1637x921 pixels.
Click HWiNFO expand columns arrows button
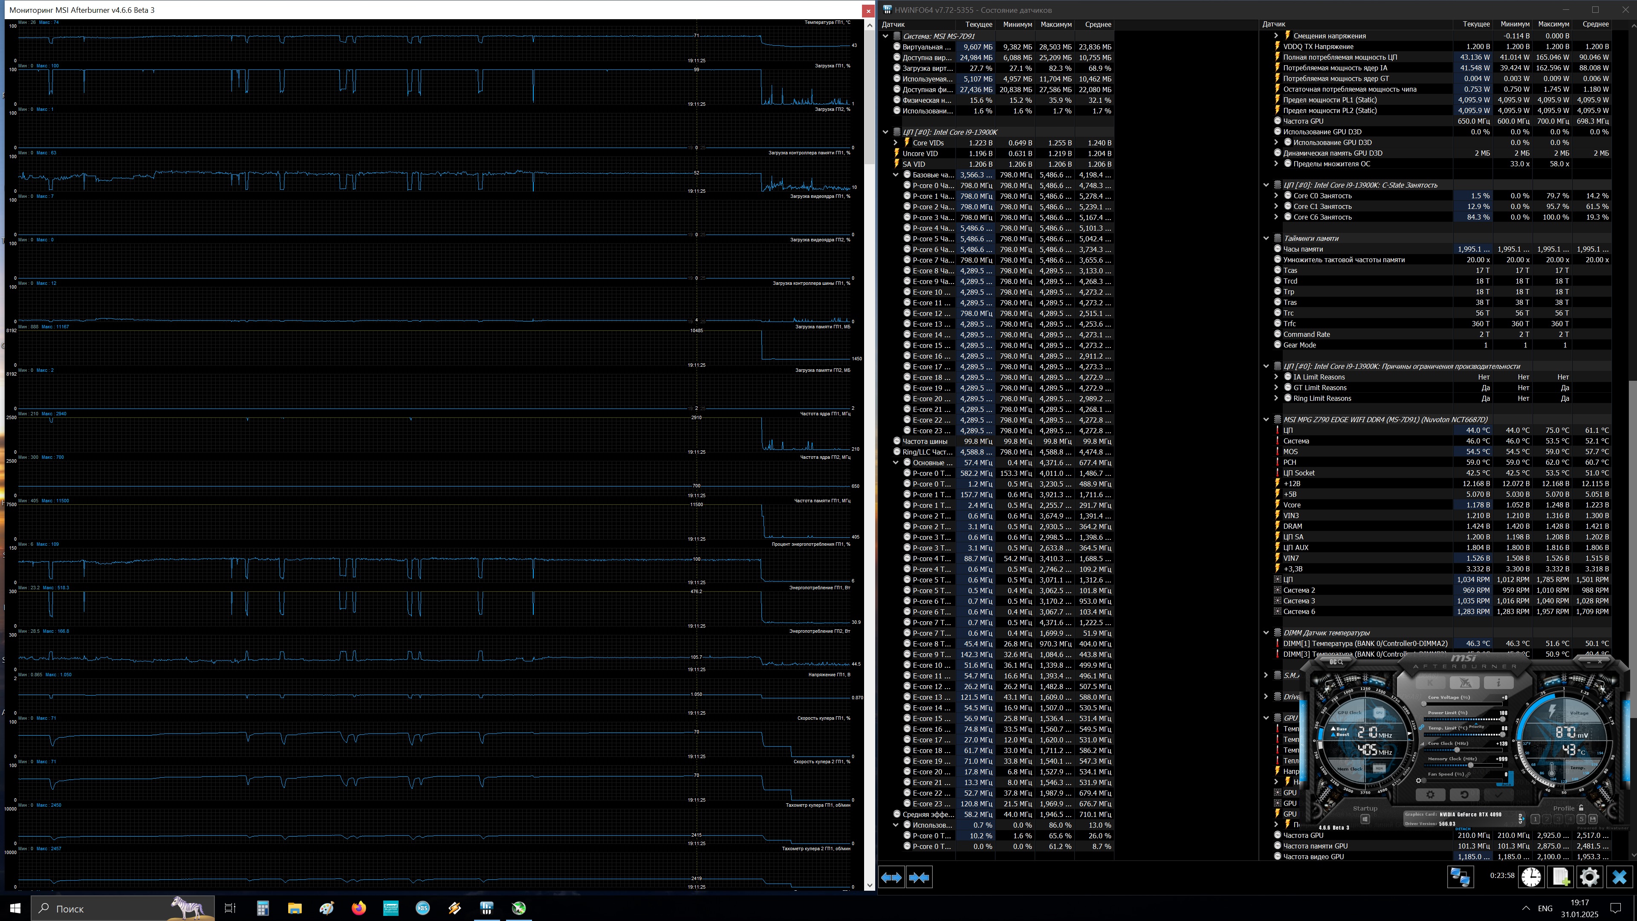click(891, 877)
